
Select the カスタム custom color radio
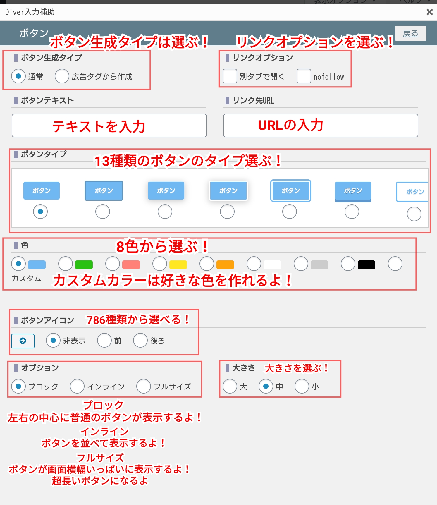(x=395, y=264)
